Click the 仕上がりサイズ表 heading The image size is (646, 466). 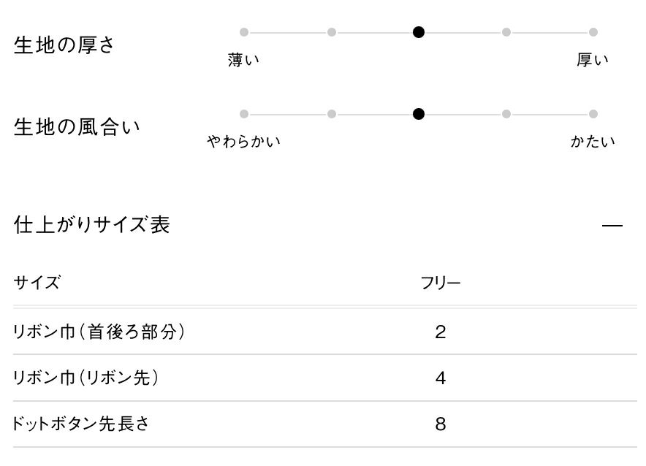[x=92, y=225]
